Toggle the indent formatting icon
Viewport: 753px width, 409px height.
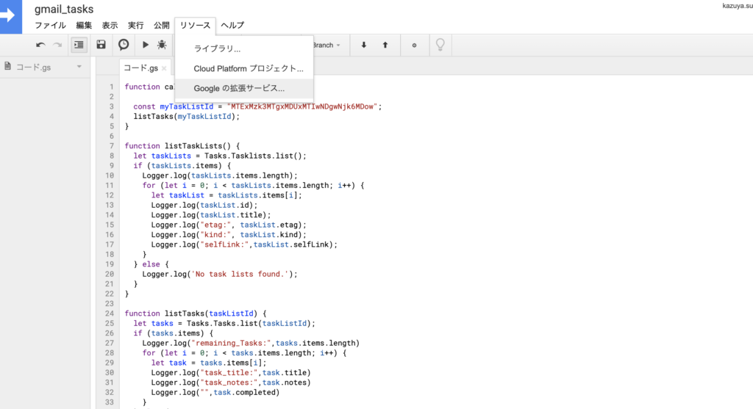click(x=79, y=45)
